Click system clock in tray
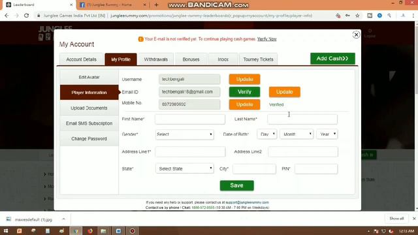Image resolution: width=418 pixels, height=235 pixels. [x=406, y=231]
